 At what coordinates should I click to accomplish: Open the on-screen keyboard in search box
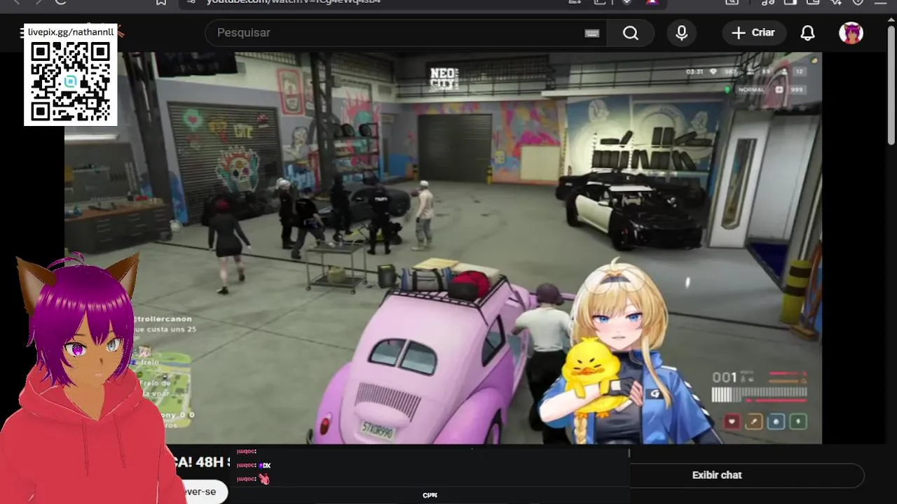[592, 33]
